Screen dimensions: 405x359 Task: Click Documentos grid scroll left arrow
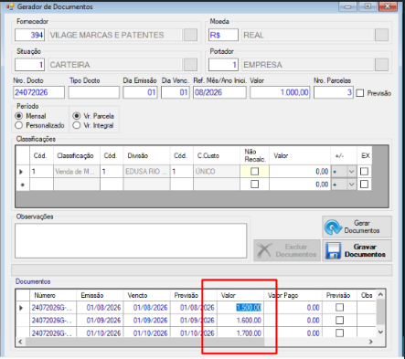point(20,342)
